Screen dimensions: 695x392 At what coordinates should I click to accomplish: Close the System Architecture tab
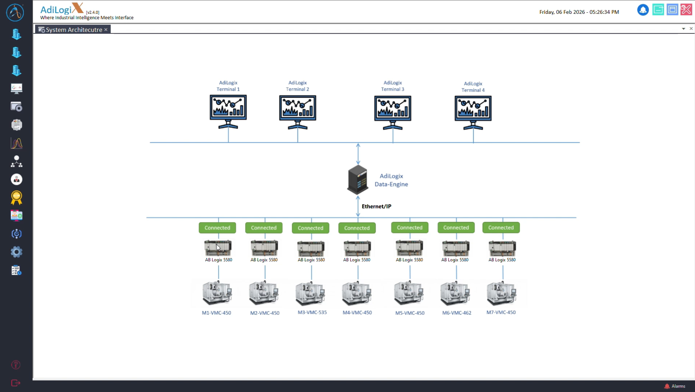click(x=106, y=30)
